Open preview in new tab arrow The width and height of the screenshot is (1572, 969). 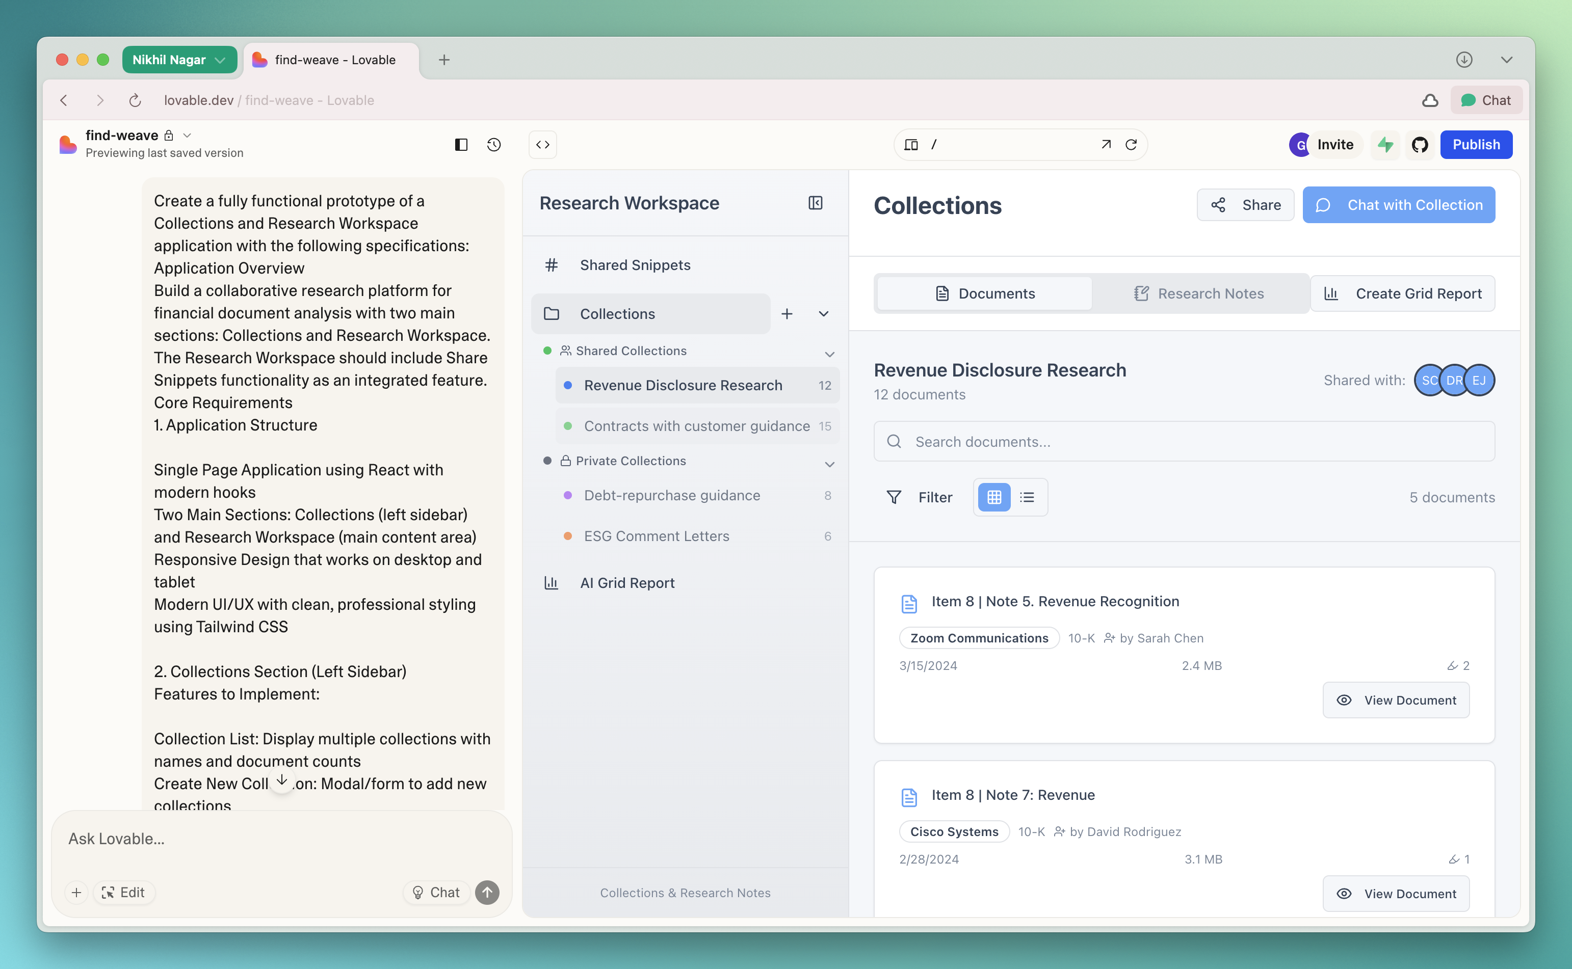click(1106, 145)
